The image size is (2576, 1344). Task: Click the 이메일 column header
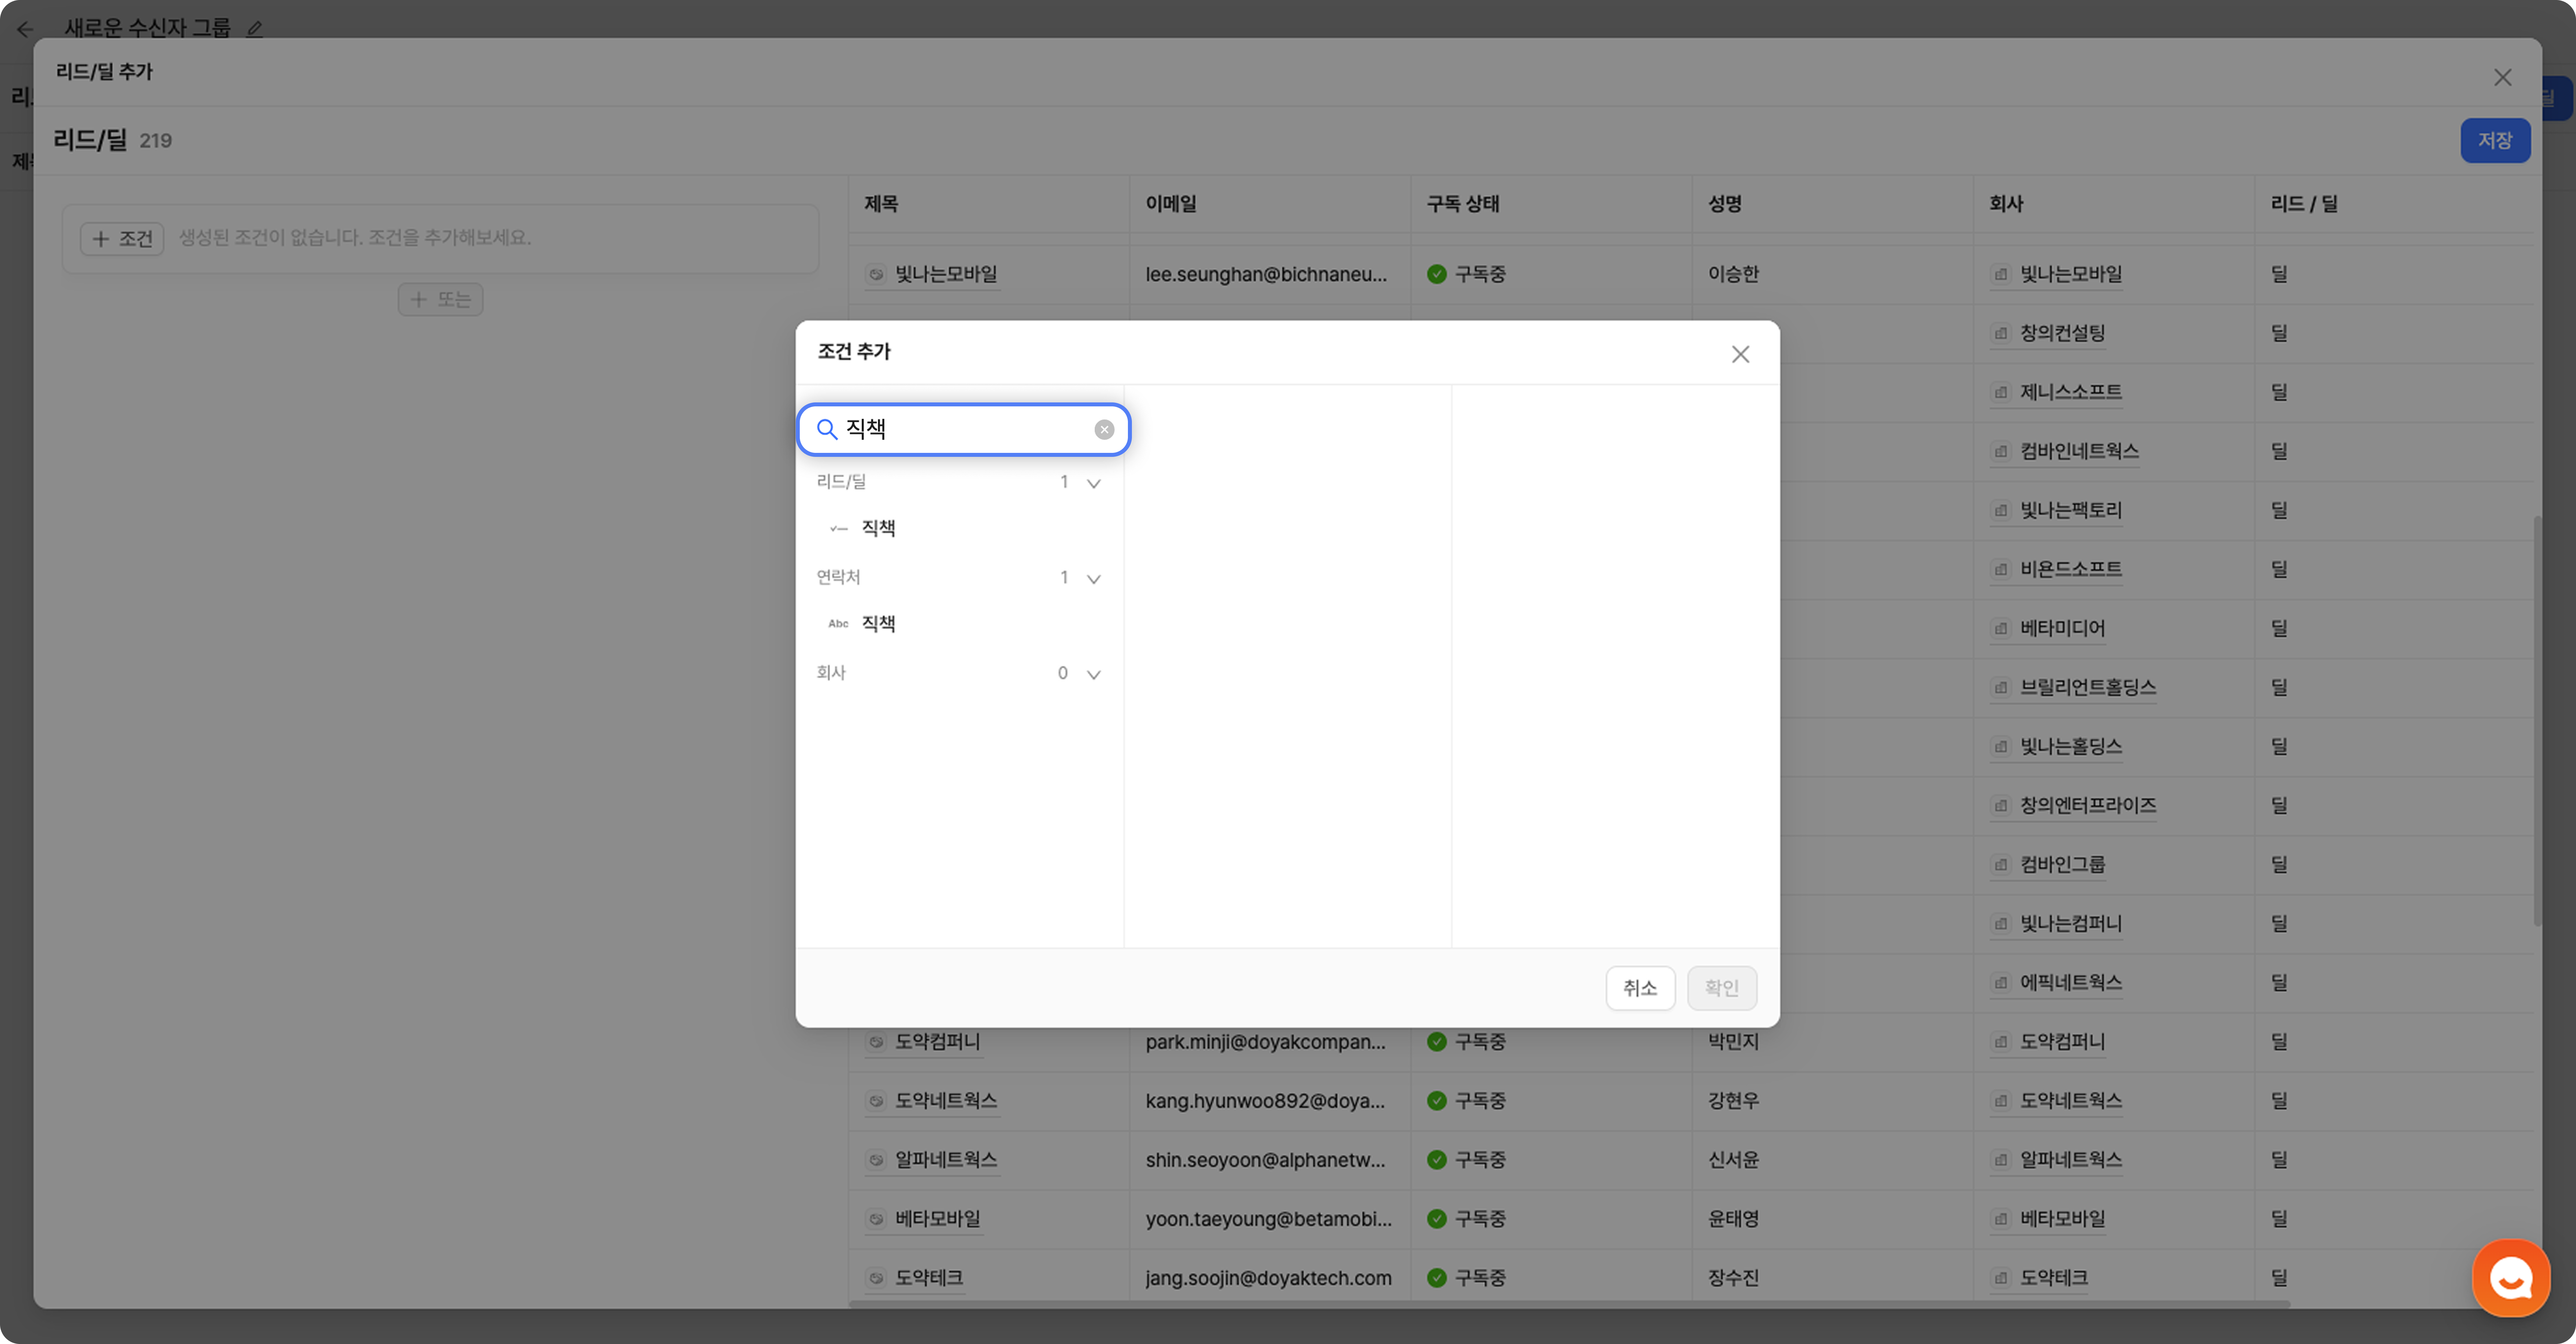(1171, 204)
